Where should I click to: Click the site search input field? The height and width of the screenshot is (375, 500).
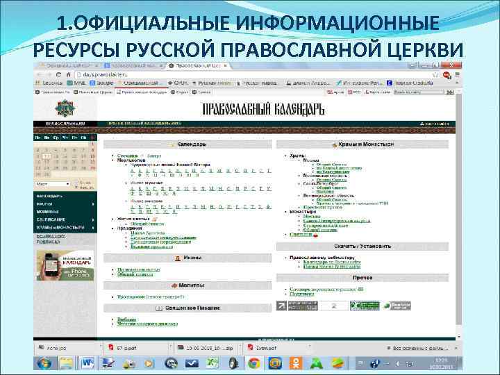pos(418,92)
